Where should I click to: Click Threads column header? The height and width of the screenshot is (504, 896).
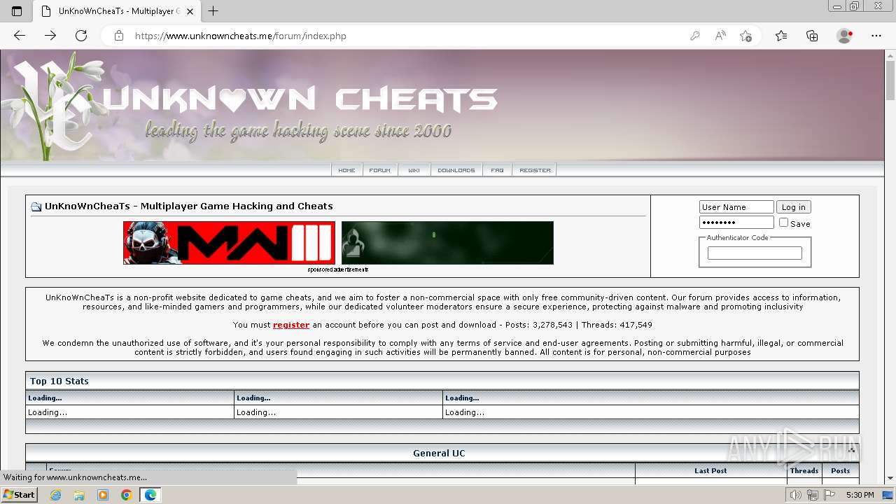click(804, 471)
